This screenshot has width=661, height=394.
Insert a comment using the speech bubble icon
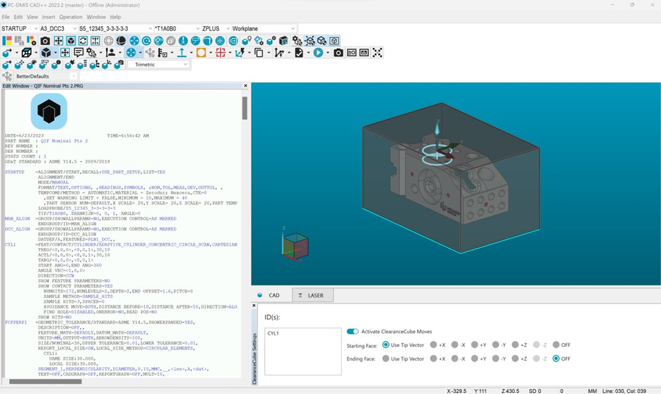tap(79, 52)
